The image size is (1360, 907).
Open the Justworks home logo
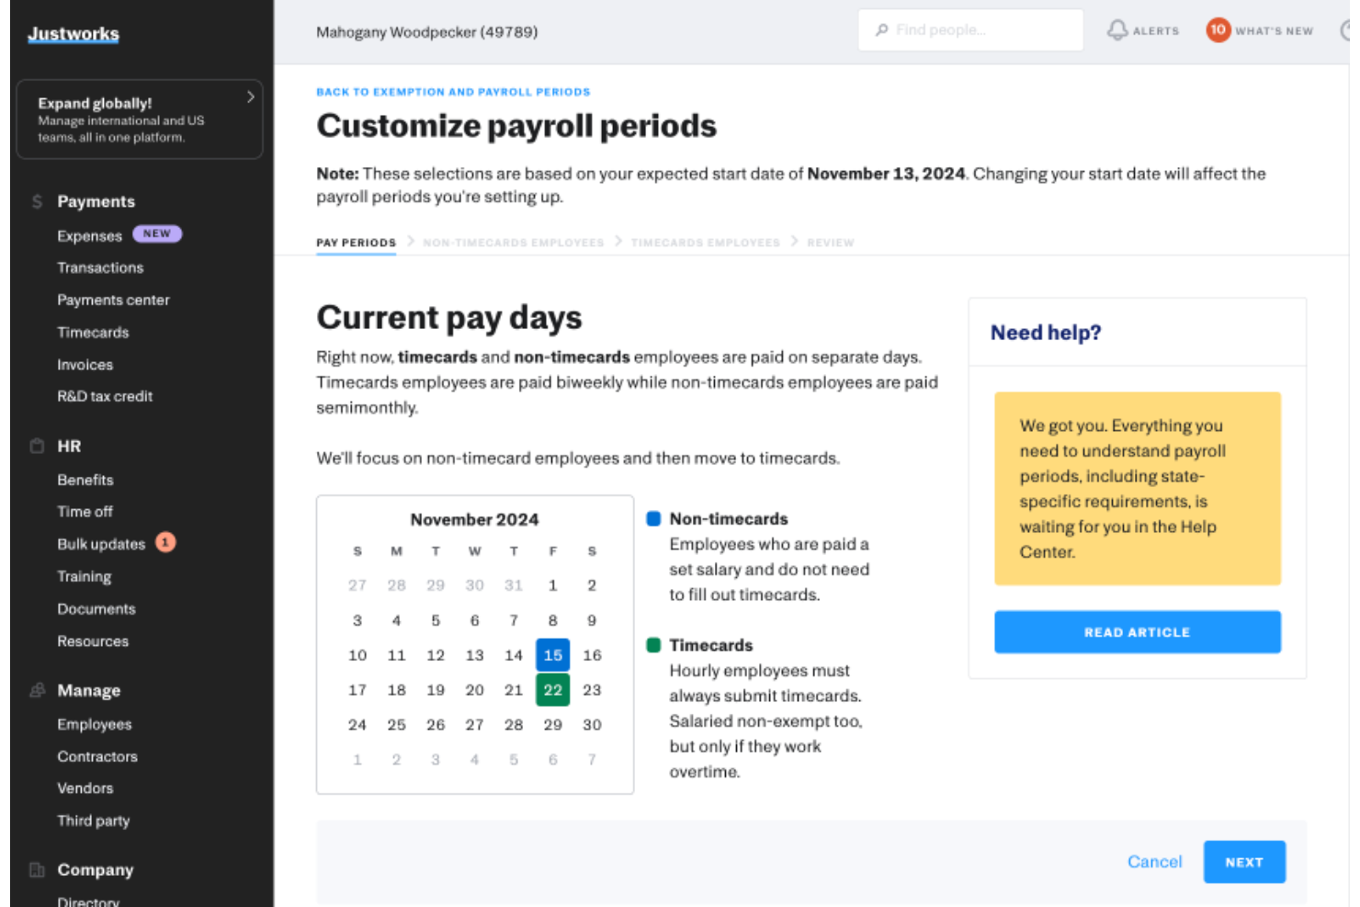(x=73, y=33)
